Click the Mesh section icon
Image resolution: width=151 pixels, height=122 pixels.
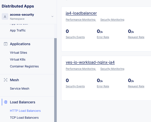6,80
